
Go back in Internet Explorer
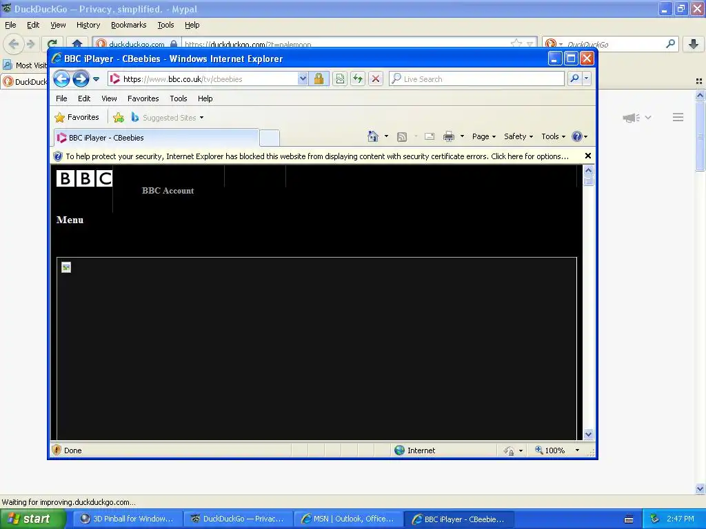point(61,79)
